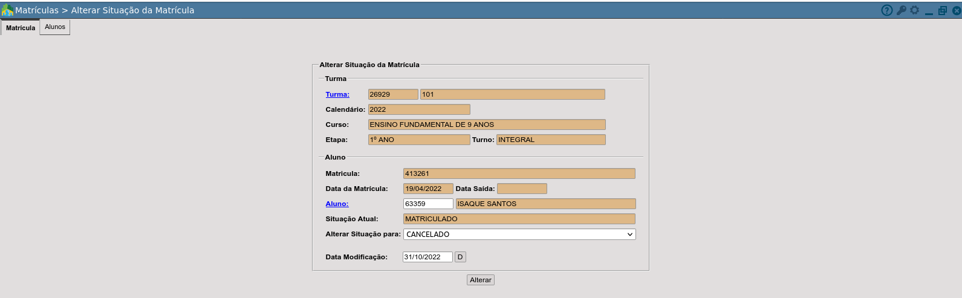Open the gear settings icon
Image resolution: width=962 pixels, height=298 pixels.
pyautogui.click(x=915, y=10)
